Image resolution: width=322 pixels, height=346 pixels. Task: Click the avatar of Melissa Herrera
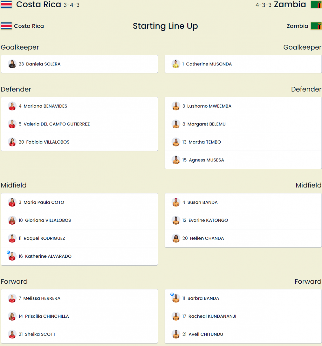(12, 298)
